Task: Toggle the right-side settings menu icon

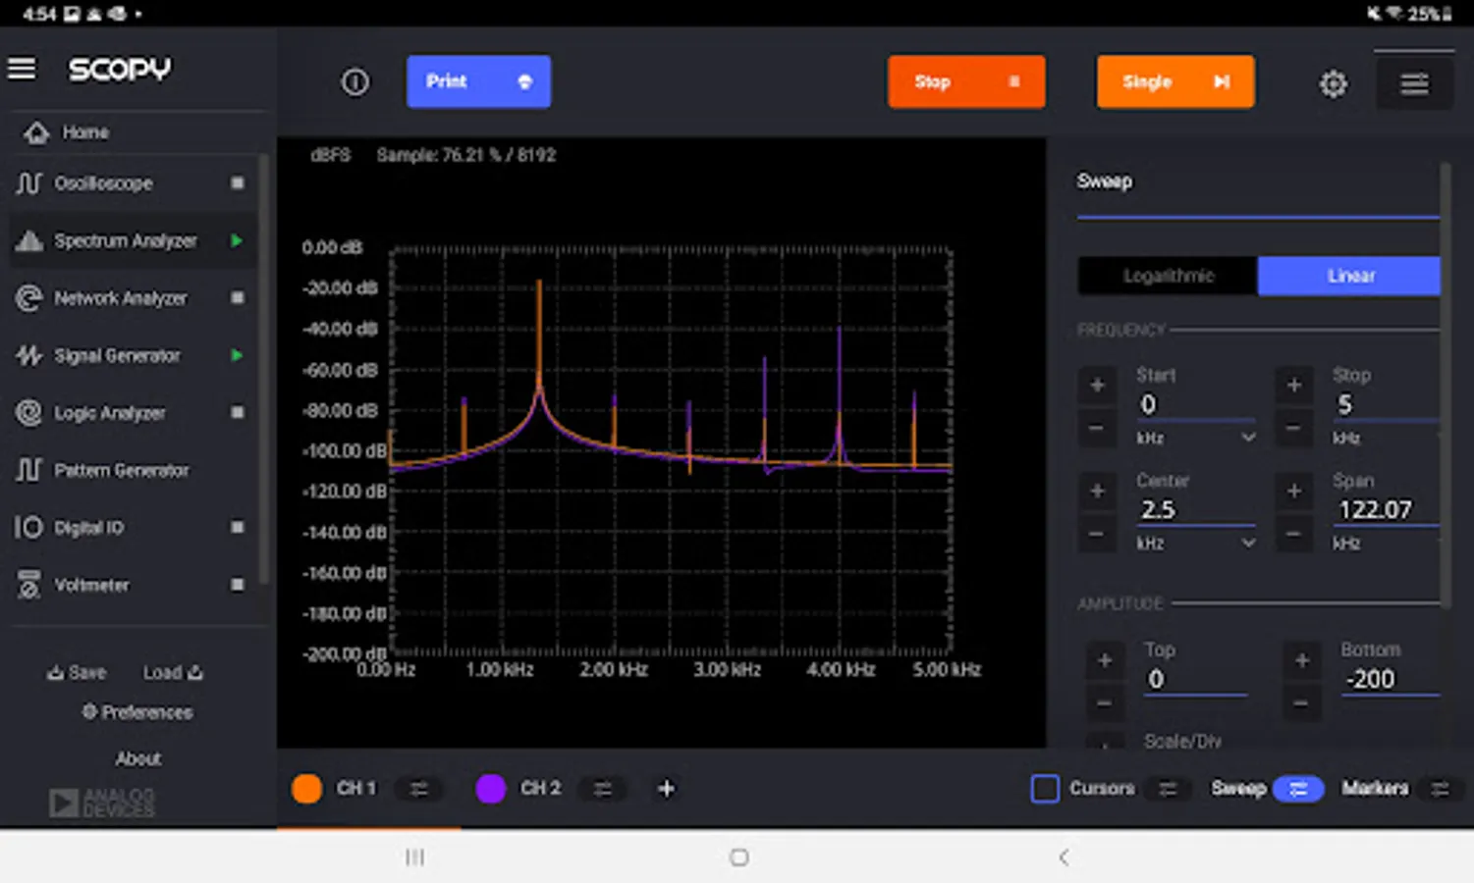Action: pyautogui.click(x=1414, y=83)
